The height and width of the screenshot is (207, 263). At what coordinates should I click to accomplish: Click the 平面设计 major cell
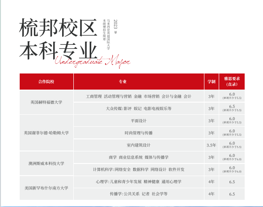[139, 121]
